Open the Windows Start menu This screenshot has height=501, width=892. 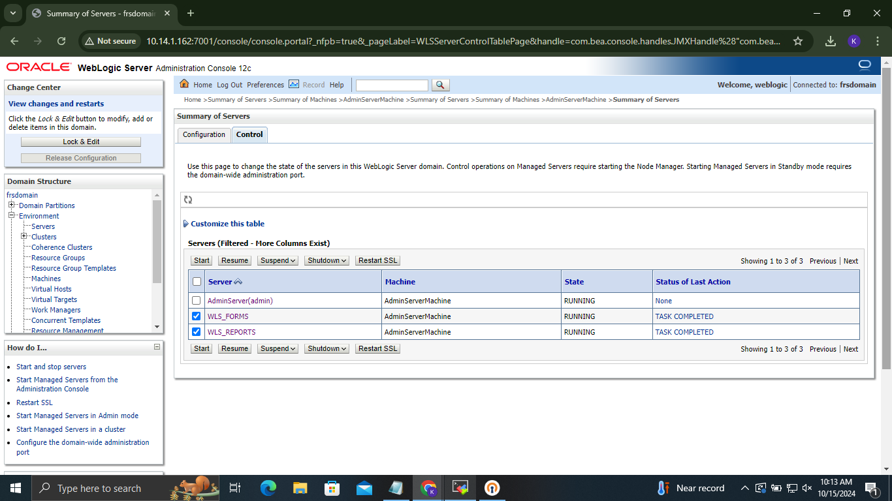point(15,488)
